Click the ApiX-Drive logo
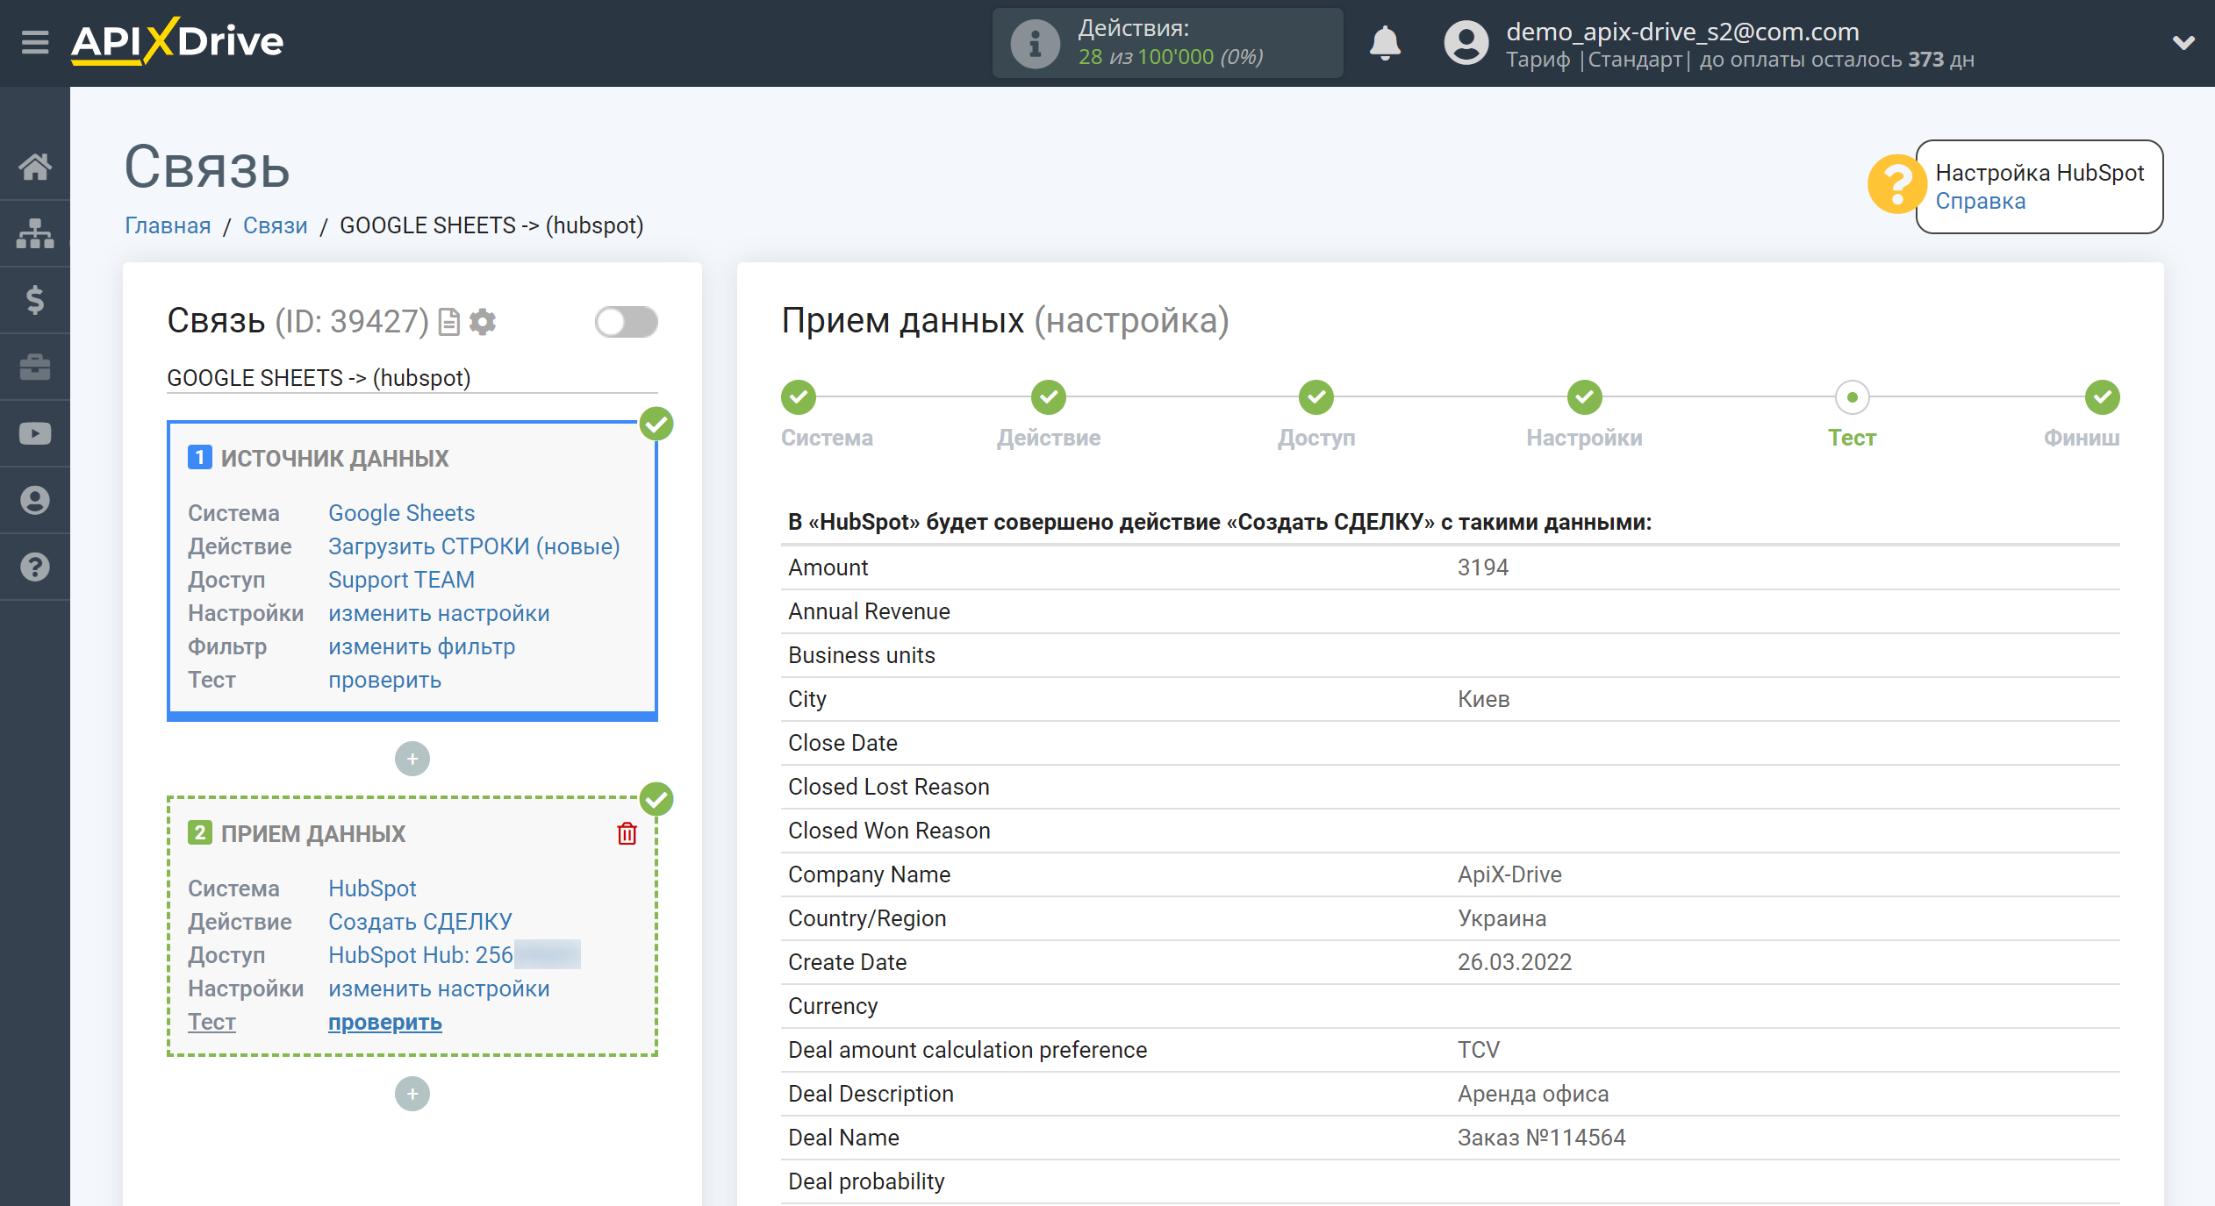Viewport: 2215px width, 1206px height. [x=176, y=41]
